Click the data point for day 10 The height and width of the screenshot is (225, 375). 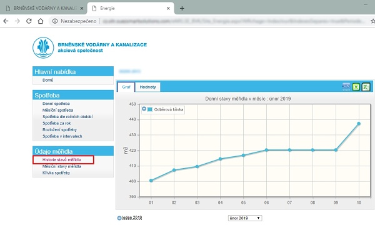(x=359, y=124)
